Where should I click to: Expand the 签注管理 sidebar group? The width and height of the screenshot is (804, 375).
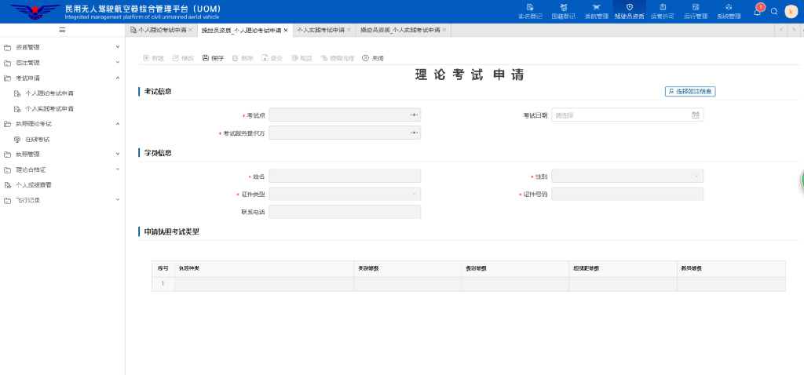click(63, 63)
